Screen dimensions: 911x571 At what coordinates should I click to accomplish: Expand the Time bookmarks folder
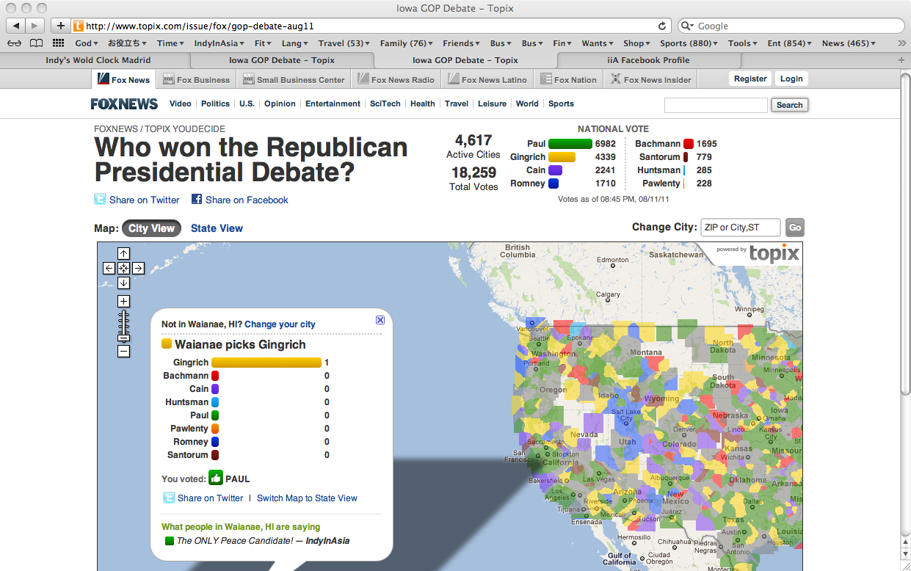click(170, 43)
